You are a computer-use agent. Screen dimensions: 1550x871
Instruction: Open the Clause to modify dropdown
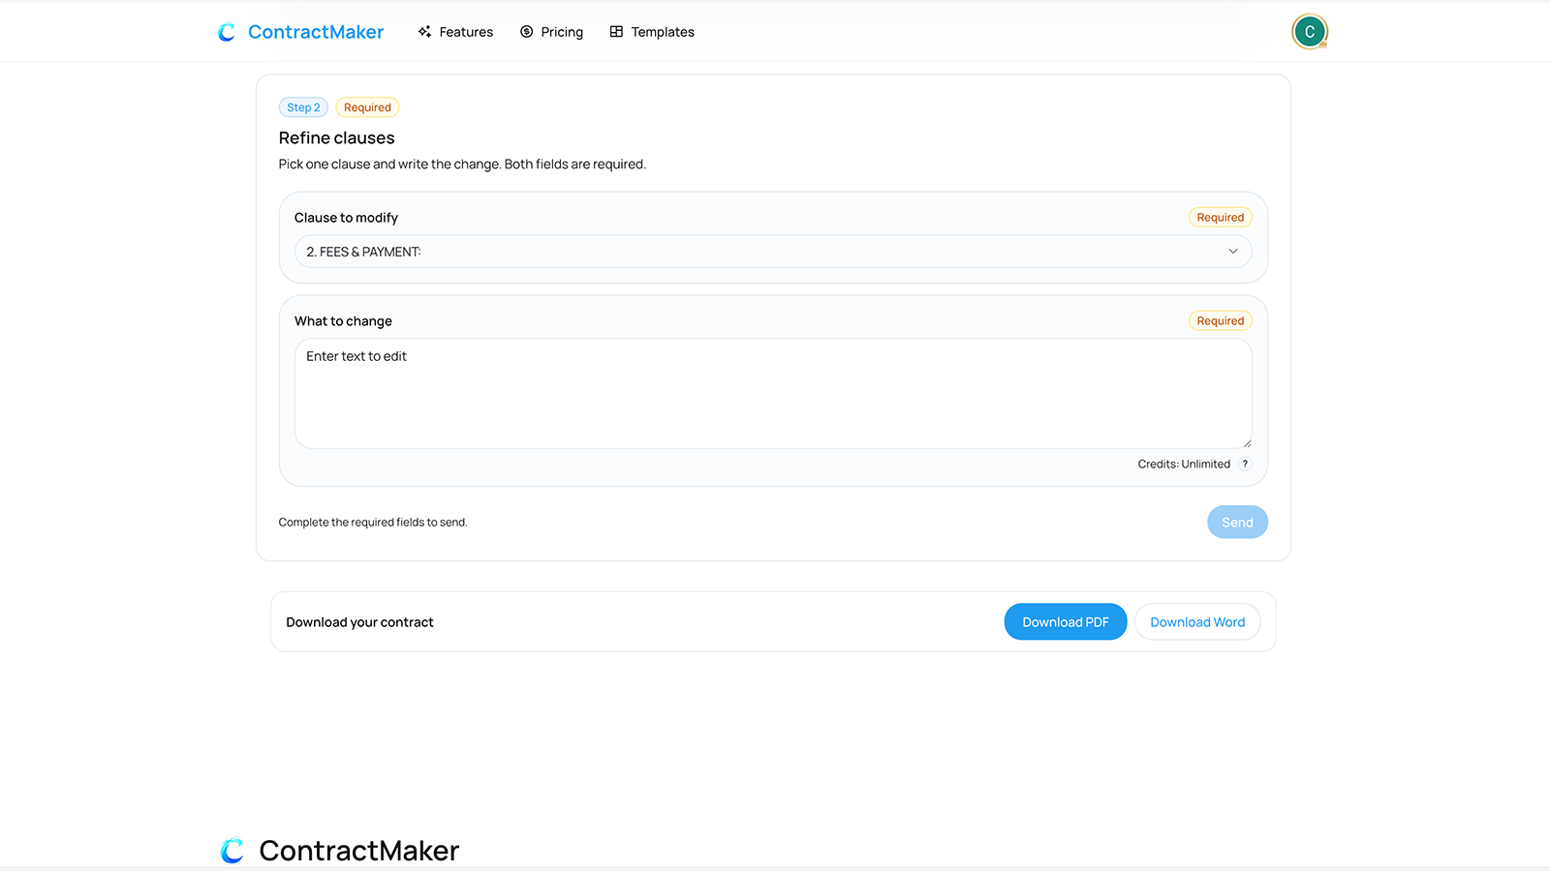tap(773, 252)
